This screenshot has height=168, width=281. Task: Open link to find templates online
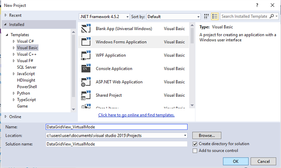[x=136, y=115]
